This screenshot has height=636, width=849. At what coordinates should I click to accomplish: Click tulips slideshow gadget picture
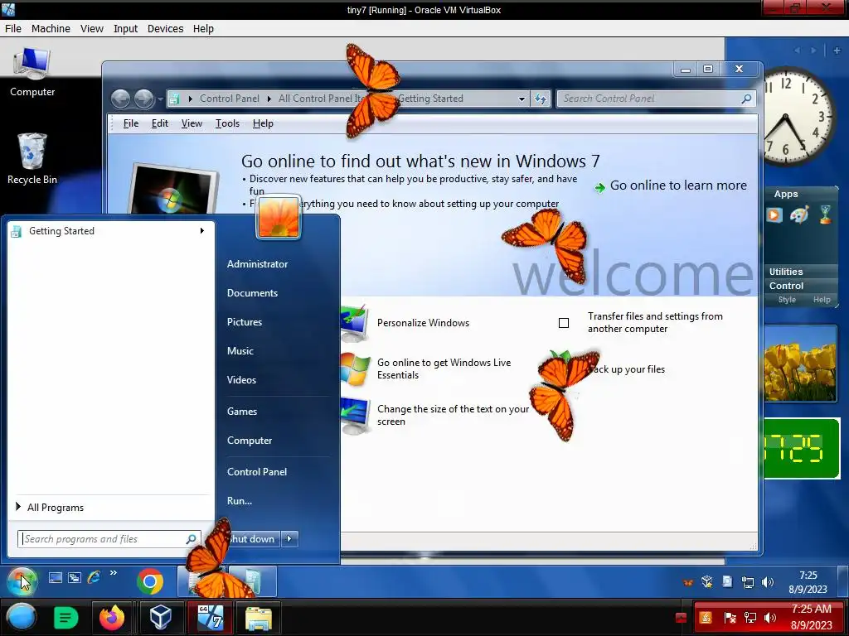click(800, 364)
